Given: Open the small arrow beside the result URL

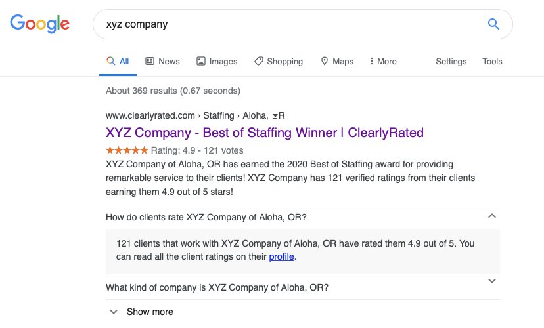Looking at the screenshot, I should [275, 116].
